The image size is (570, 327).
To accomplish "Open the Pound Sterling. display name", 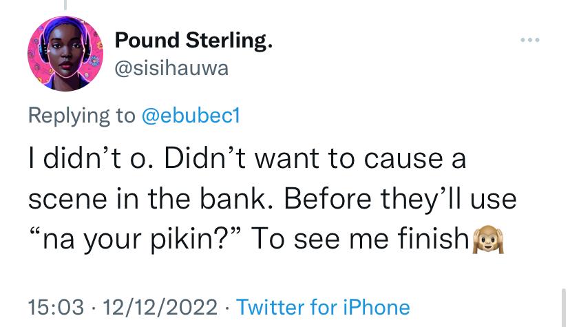I will 193,41.
